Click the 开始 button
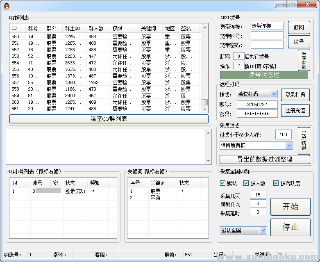320x262 pixels. (290, 207)
